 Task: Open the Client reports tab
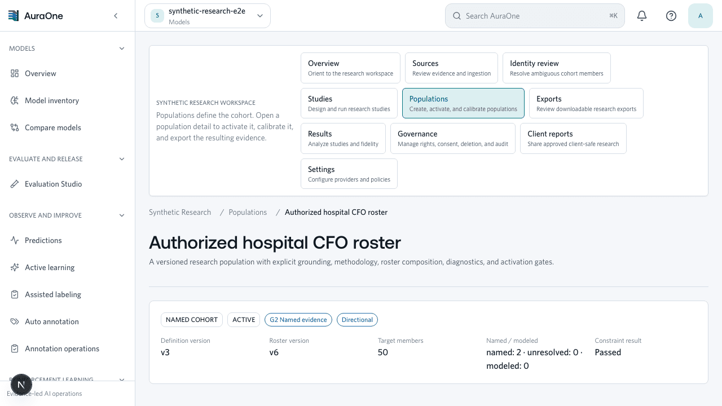pyautogui.click(x=573, y=138)
